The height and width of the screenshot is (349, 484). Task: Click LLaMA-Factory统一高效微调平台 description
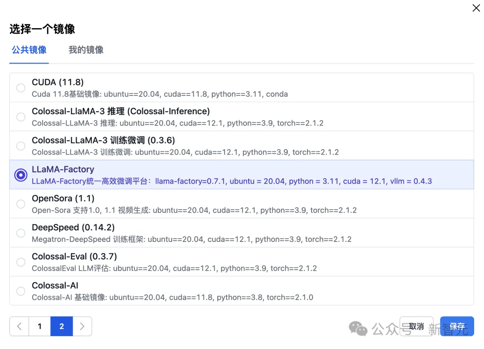tap(232, 181)
